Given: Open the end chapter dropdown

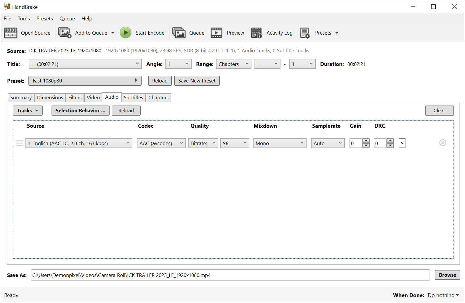Looking at the screenshot, I should tap(302, 64).
